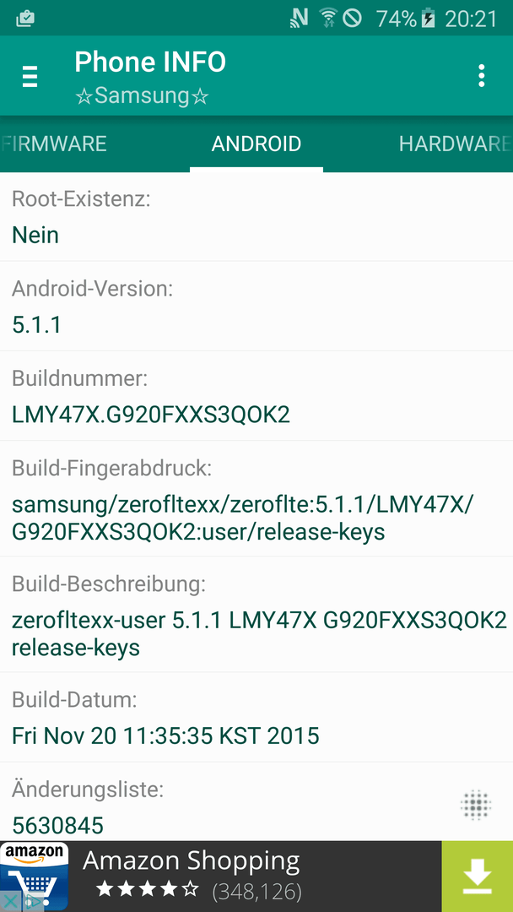Tap the Build-Datum entry
The height and width of the screenshot is (912, 513).
256,718
